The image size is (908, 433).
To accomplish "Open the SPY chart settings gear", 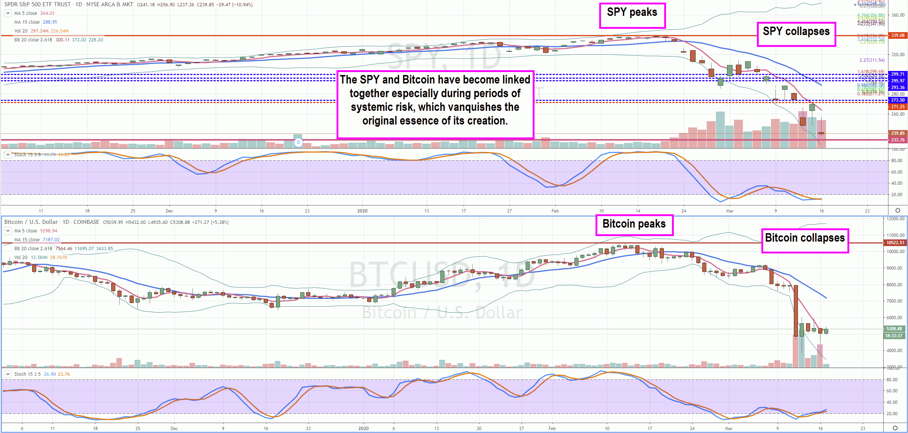I will tap(898, 211).
